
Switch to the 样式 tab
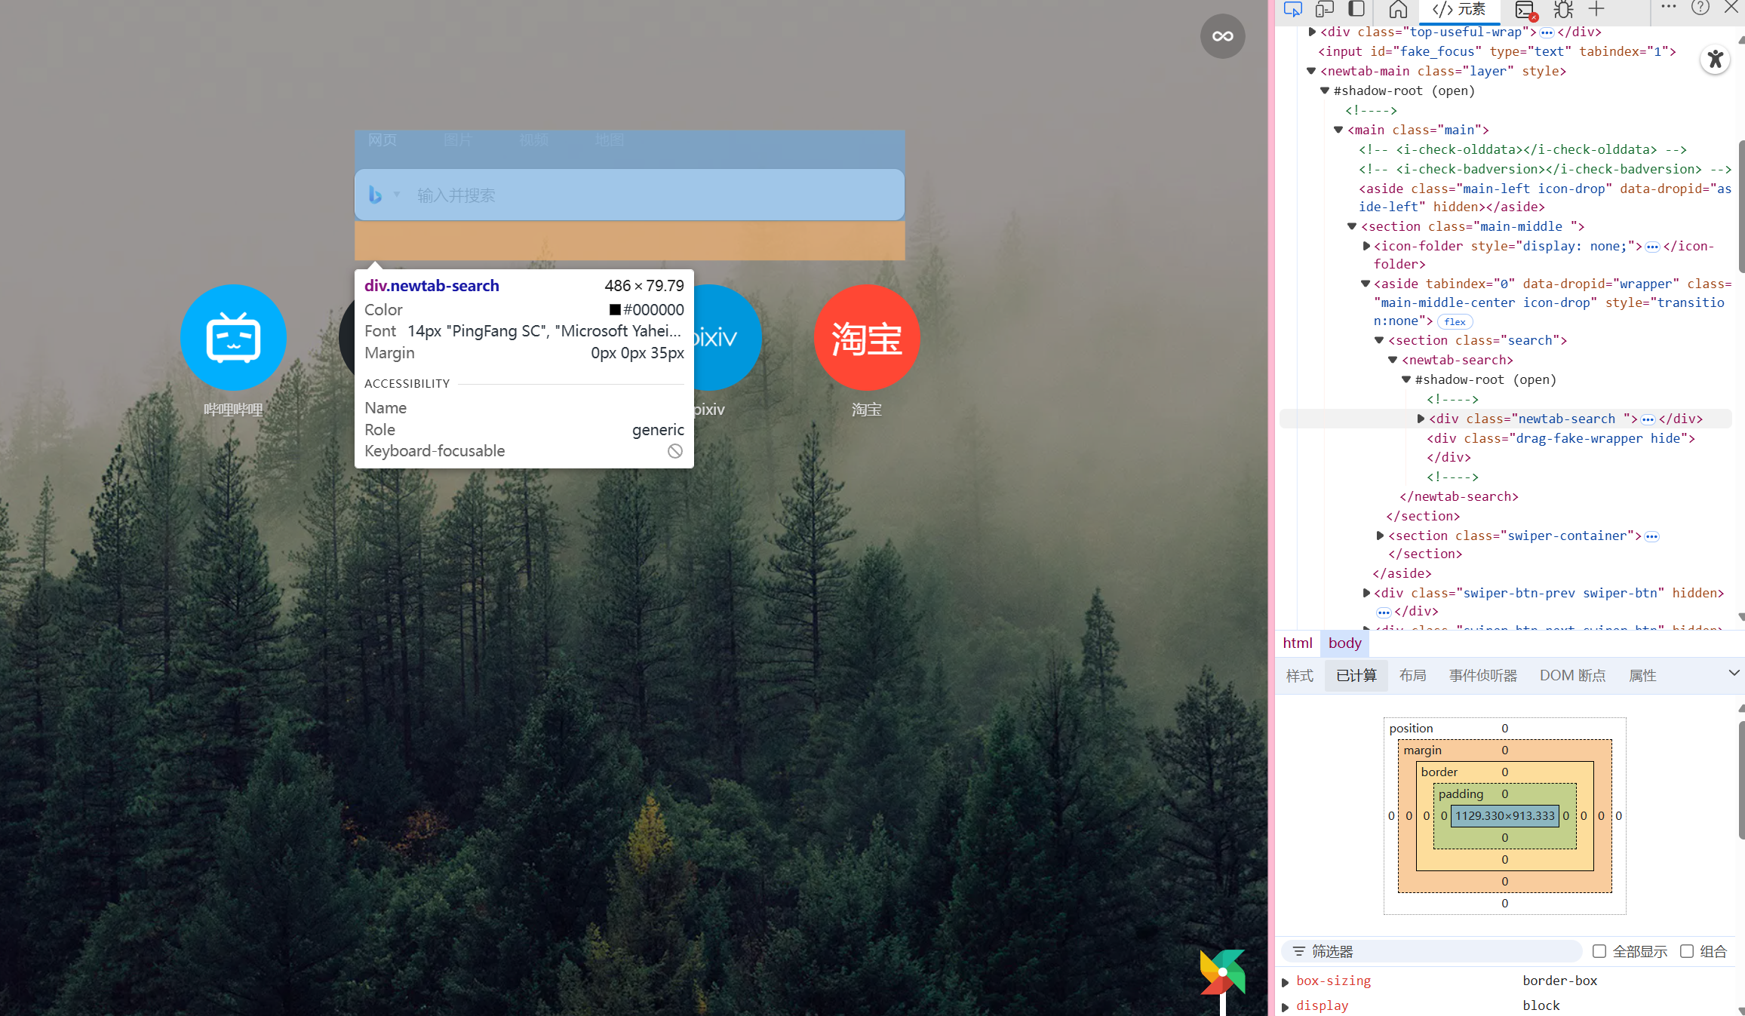[1299, 675]
